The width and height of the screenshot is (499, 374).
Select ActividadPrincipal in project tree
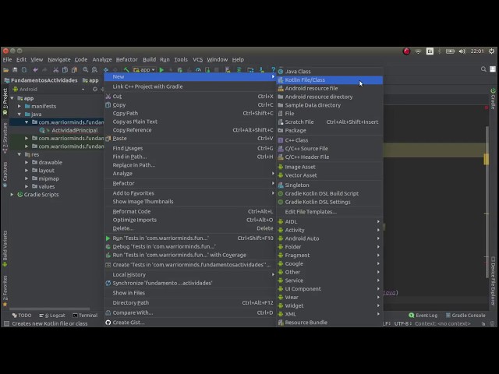[75, 130]
